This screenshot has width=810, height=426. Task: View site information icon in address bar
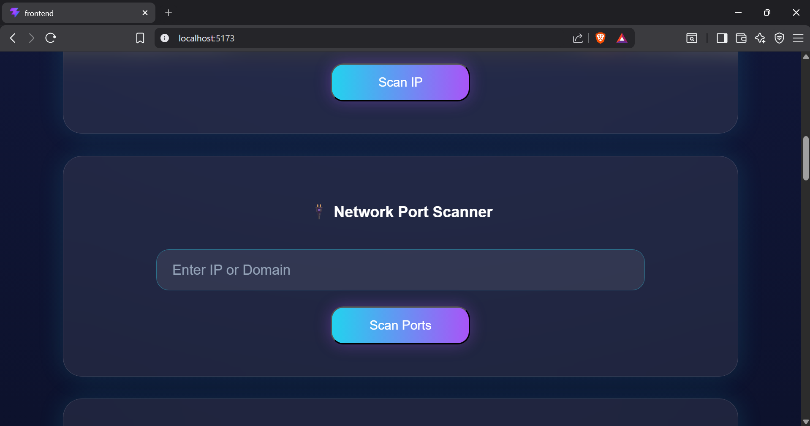[165, 38]
